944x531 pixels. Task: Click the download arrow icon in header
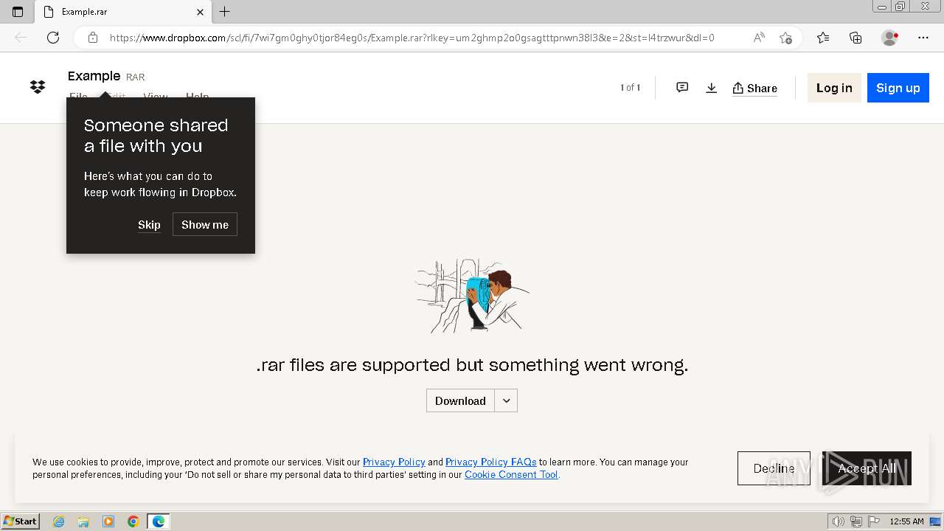[x=711, y=88]
